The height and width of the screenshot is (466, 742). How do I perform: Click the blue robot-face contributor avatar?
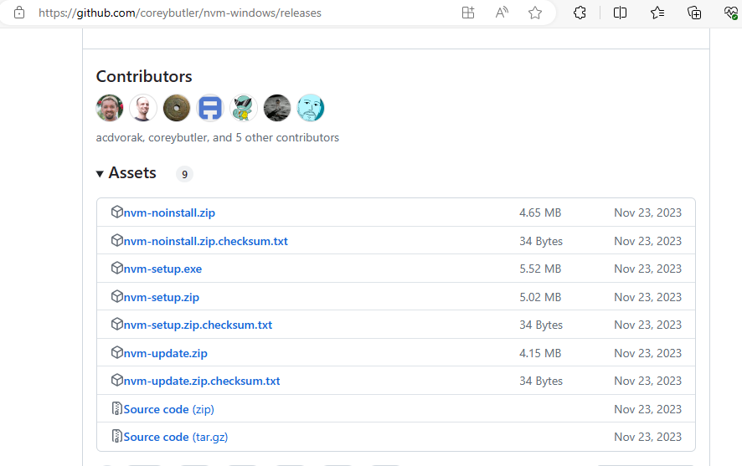tap(210, 108)
